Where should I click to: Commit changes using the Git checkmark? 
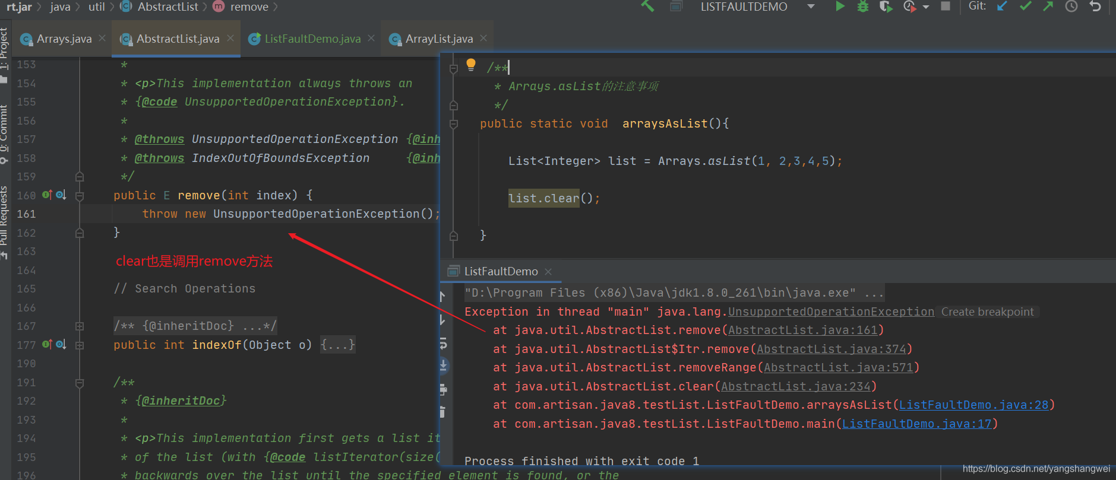click(x=1025, y=7)
